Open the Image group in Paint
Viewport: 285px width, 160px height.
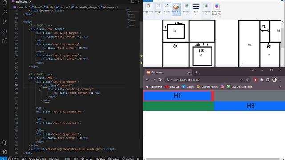click(x=158, y=9)
